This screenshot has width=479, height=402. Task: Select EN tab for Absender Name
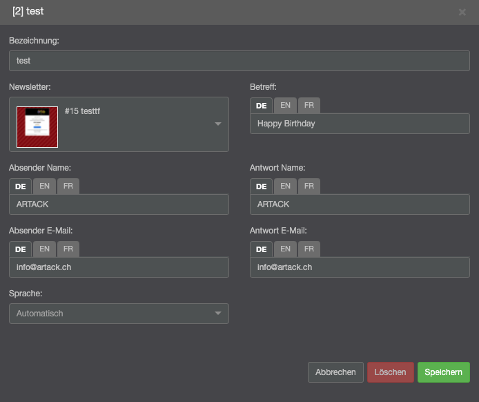point(44,186)
